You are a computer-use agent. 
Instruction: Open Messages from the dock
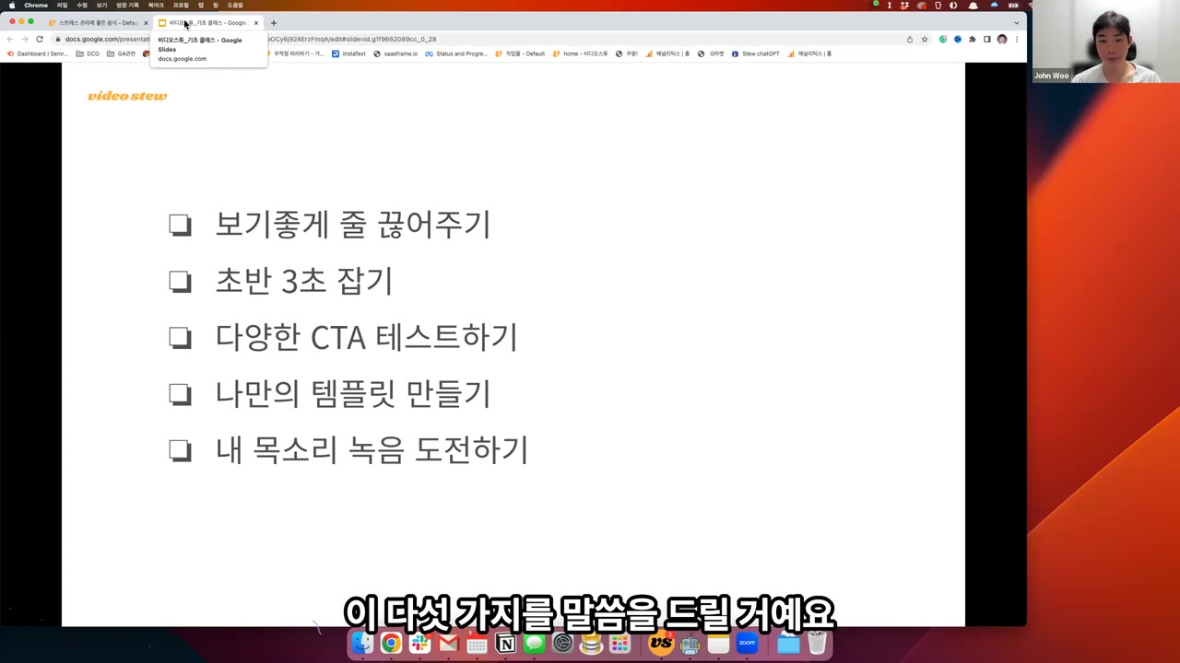point(534,643)
